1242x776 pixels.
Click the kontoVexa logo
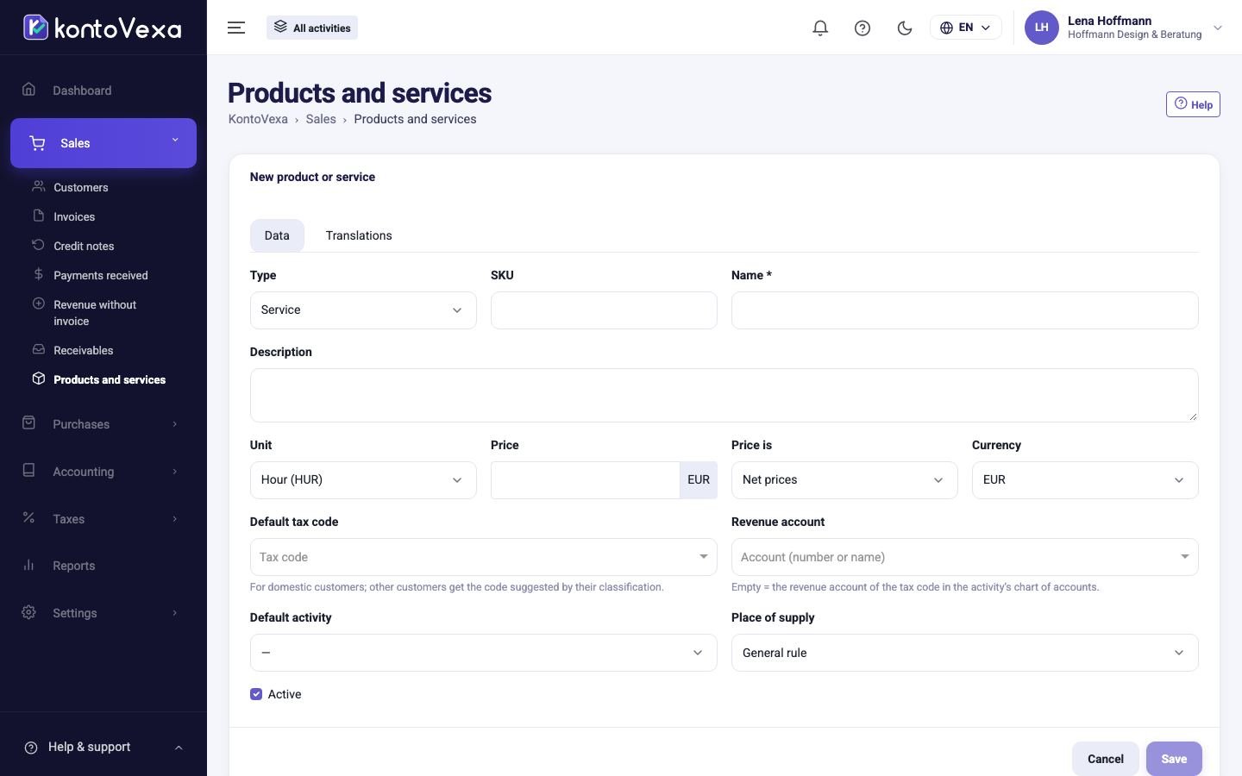103,28
